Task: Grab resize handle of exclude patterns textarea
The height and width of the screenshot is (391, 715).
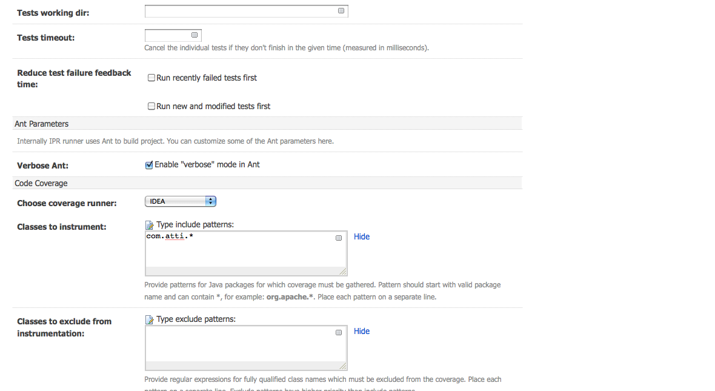Action: [343, 366]
